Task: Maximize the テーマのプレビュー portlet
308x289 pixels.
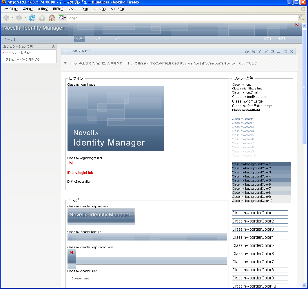Action: 285,52
